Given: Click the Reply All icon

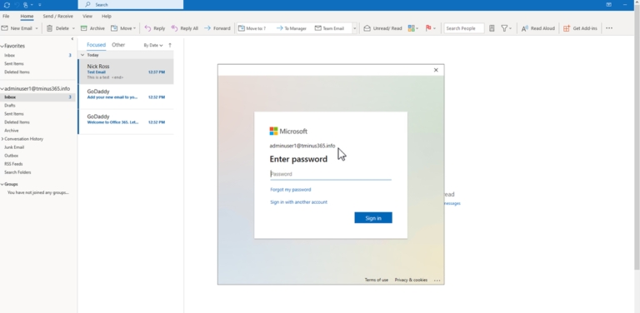Looking at the screenshot, I should tap(174, 28).
